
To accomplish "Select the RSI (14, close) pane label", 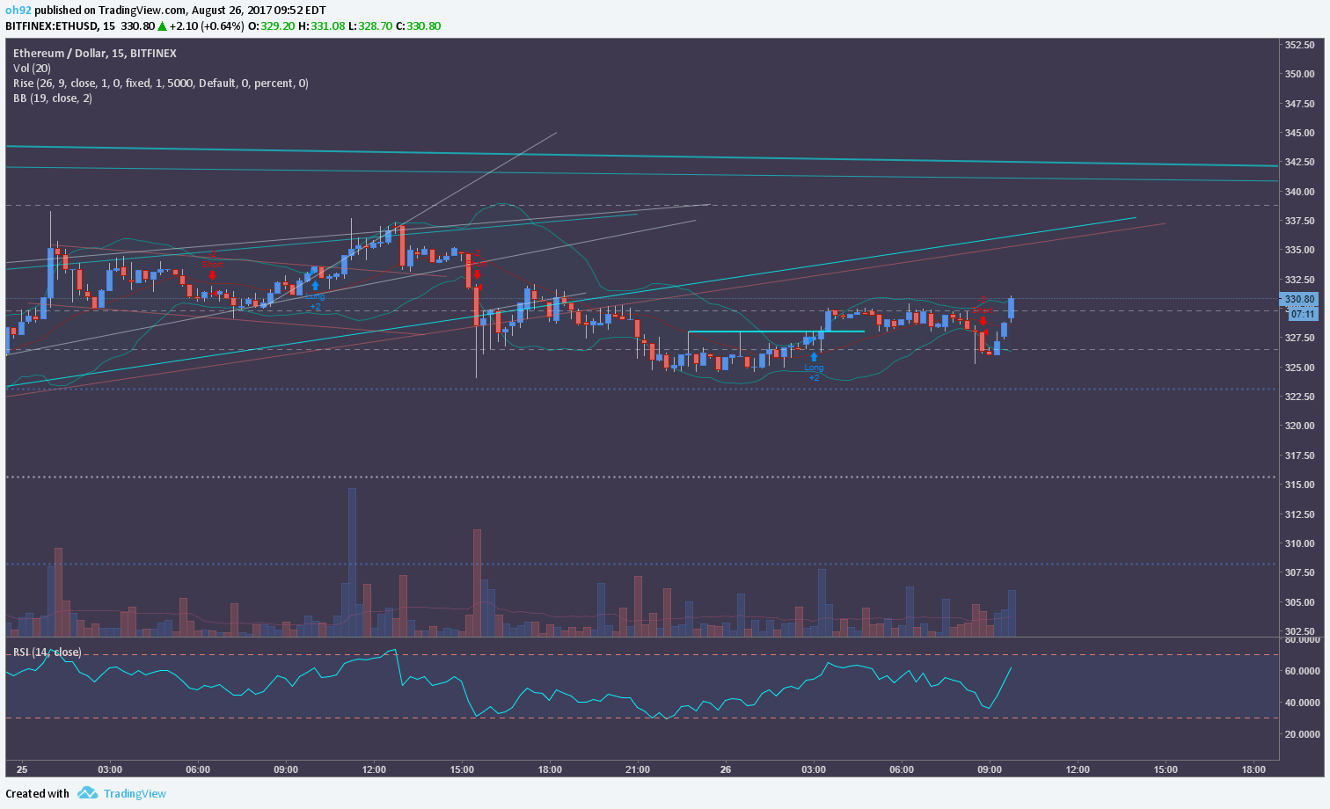I will pyautogui.click(x=47, y=652).
